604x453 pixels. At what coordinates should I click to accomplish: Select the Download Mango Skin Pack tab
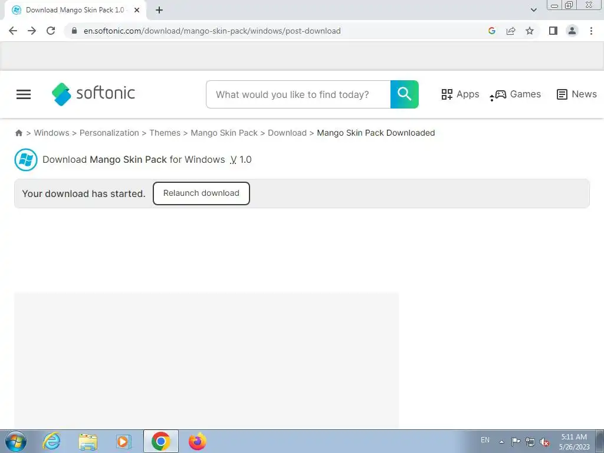point(75,10)
